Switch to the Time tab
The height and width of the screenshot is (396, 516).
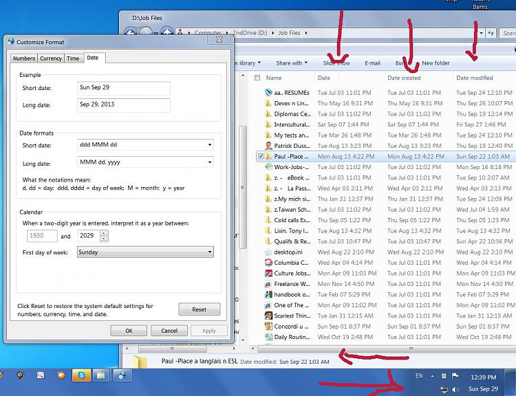(73, 58)
